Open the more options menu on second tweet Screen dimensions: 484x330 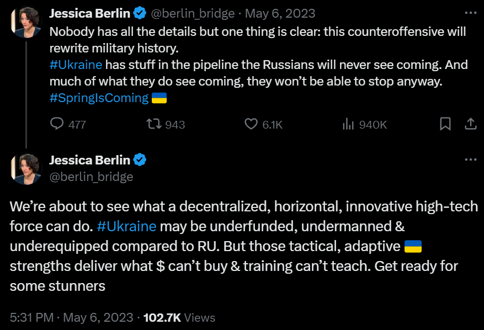pyautogui.click(x=470, y=160)
